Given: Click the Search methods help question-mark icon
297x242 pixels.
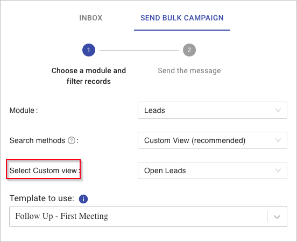Looking at the screenshot, I should click(x=72, y=140).
